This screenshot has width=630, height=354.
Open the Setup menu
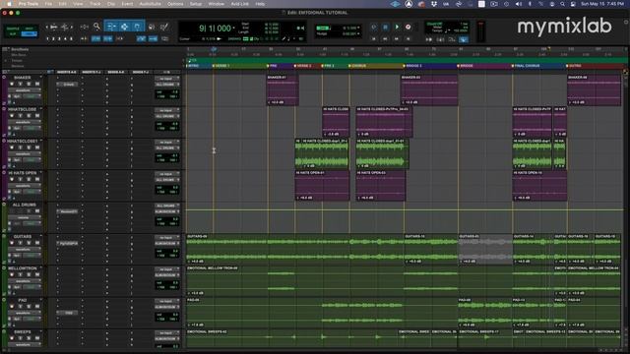click(x=196, y=4)
